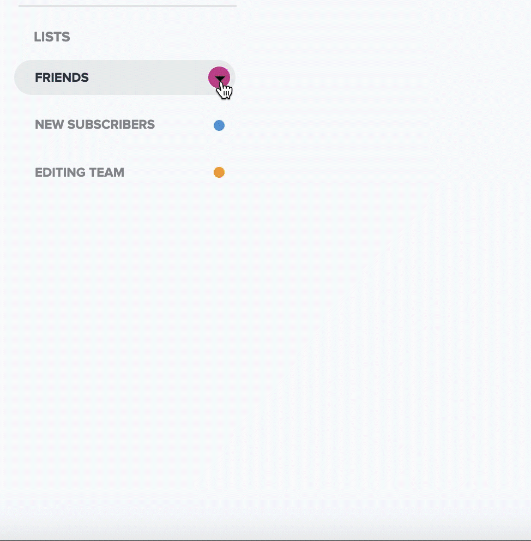Click the "New Subscribers" text label
The height and width of the screenshot is (541, 531).
pyautogui.click(x=94, y=124)
